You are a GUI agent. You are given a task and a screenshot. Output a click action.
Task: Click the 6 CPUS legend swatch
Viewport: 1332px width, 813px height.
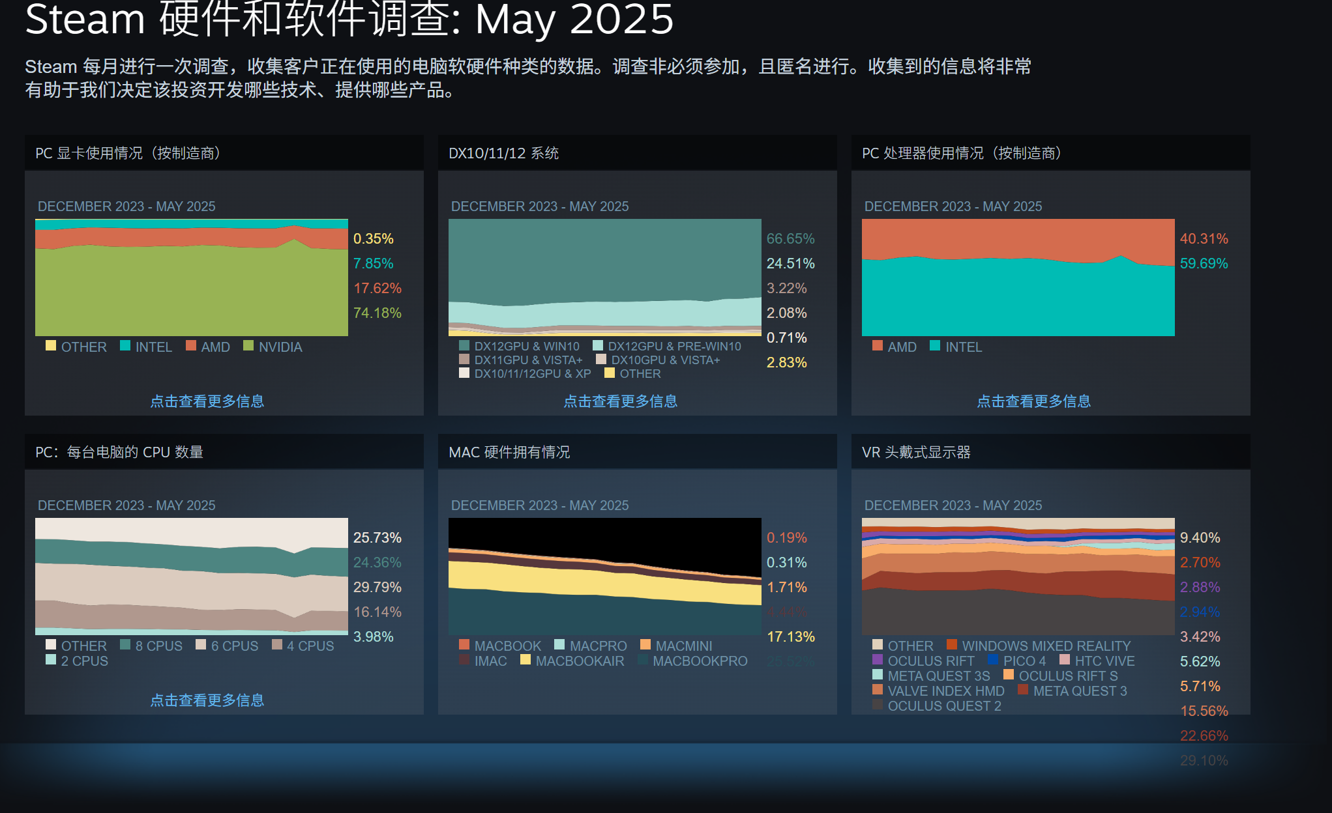[x=201, y=644]
